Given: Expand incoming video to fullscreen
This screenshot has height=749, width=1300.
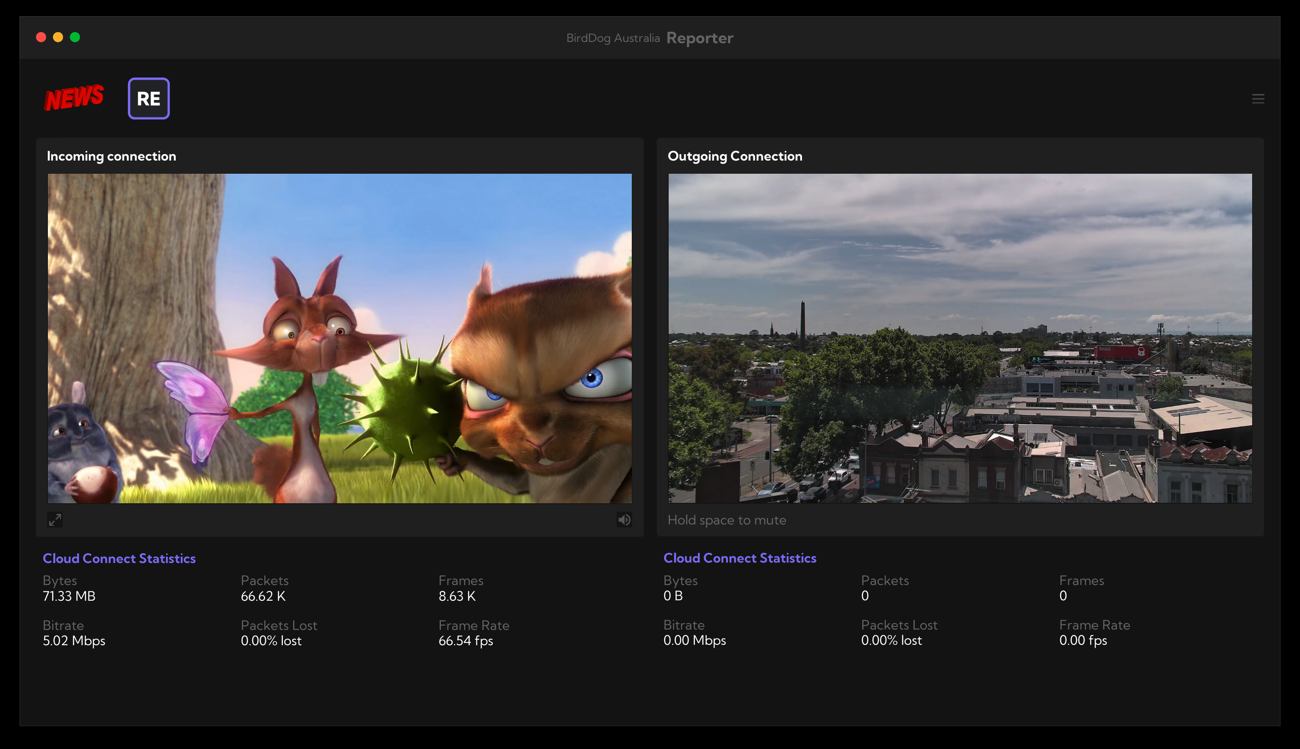Looking at the screenshot, I should (x=55, y=519).
